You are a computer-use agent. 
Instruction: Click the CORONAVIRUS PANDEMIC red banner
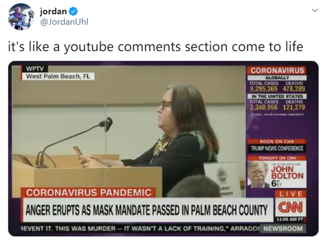pyautogui.click(x=88, y=193)
